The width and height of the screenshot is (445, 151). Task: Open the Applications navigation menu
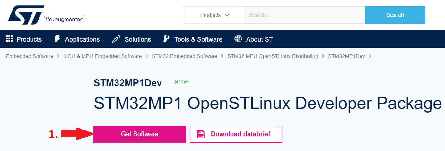click(82, 39)
